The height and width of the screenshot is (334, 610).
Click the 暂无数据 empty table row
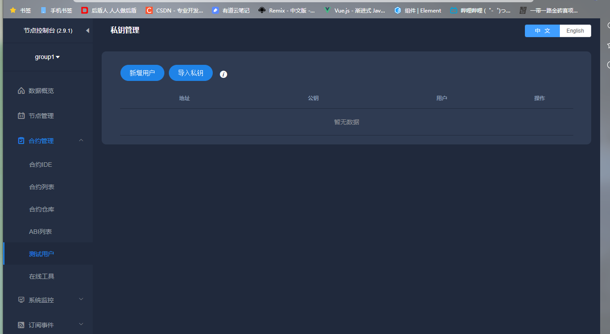tap(346, 122)
